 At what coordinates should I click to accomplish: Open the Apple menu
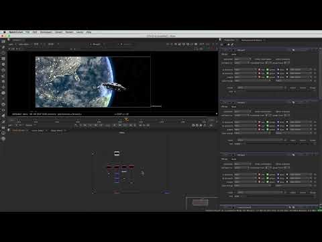(x=4, y=32)
